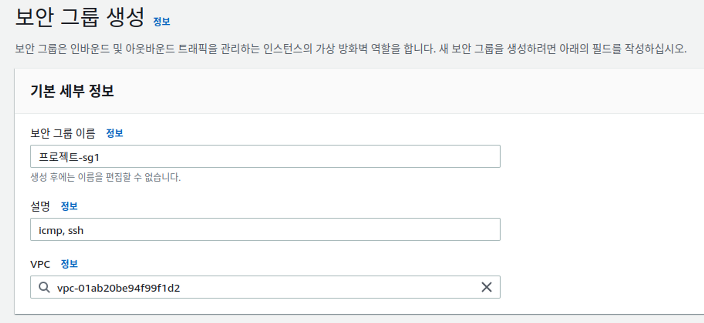
Task: Place cursor on the icmp, ssh text
Action: [x=61, y=230]
